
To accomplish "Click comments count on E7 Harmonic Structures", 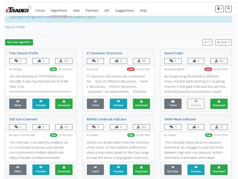I will [x=95, y=61].
